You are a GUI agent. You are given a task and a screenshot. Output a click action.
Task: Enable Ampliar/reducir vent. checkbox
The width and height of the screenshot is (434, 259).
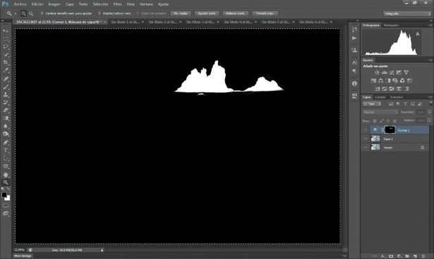[100, 13]
